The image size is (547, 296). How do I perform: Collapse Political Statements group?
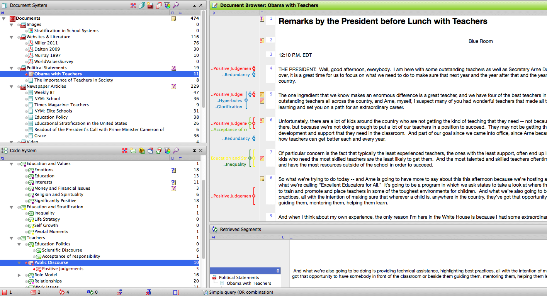11,68
